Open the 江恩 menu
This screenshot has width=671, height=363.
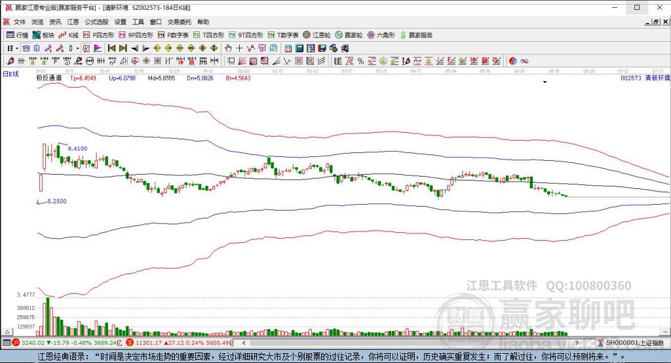click(73, 22)
